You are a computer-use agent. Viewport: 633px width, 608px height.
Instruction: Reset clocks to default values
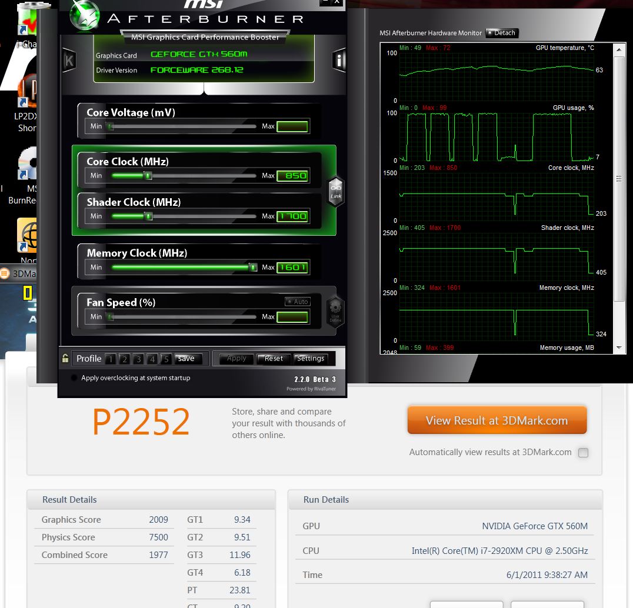tap(274, 358)
